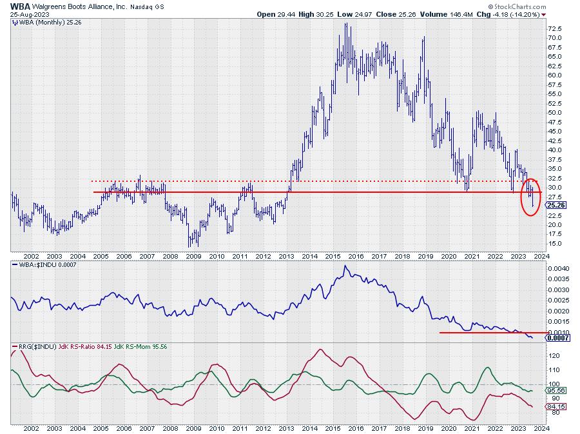Click the dark red dash icon beside RRG($INDU)

(15, 348)
